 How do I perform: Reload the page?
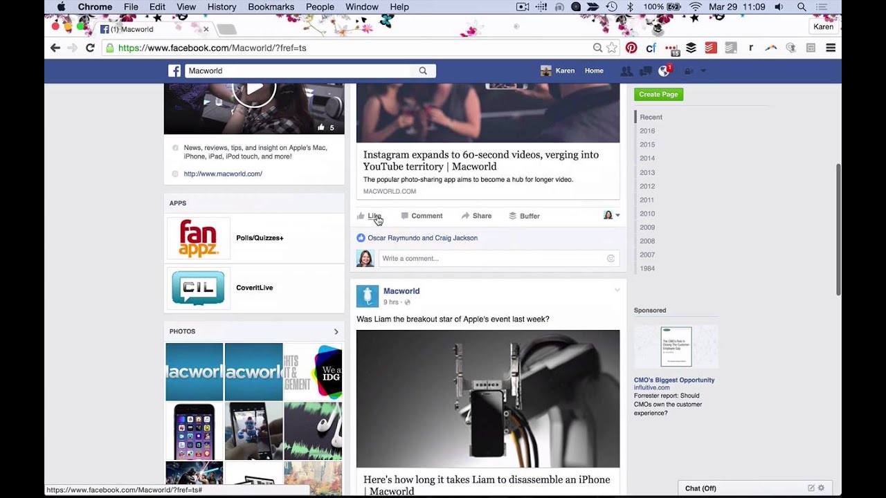90,48
